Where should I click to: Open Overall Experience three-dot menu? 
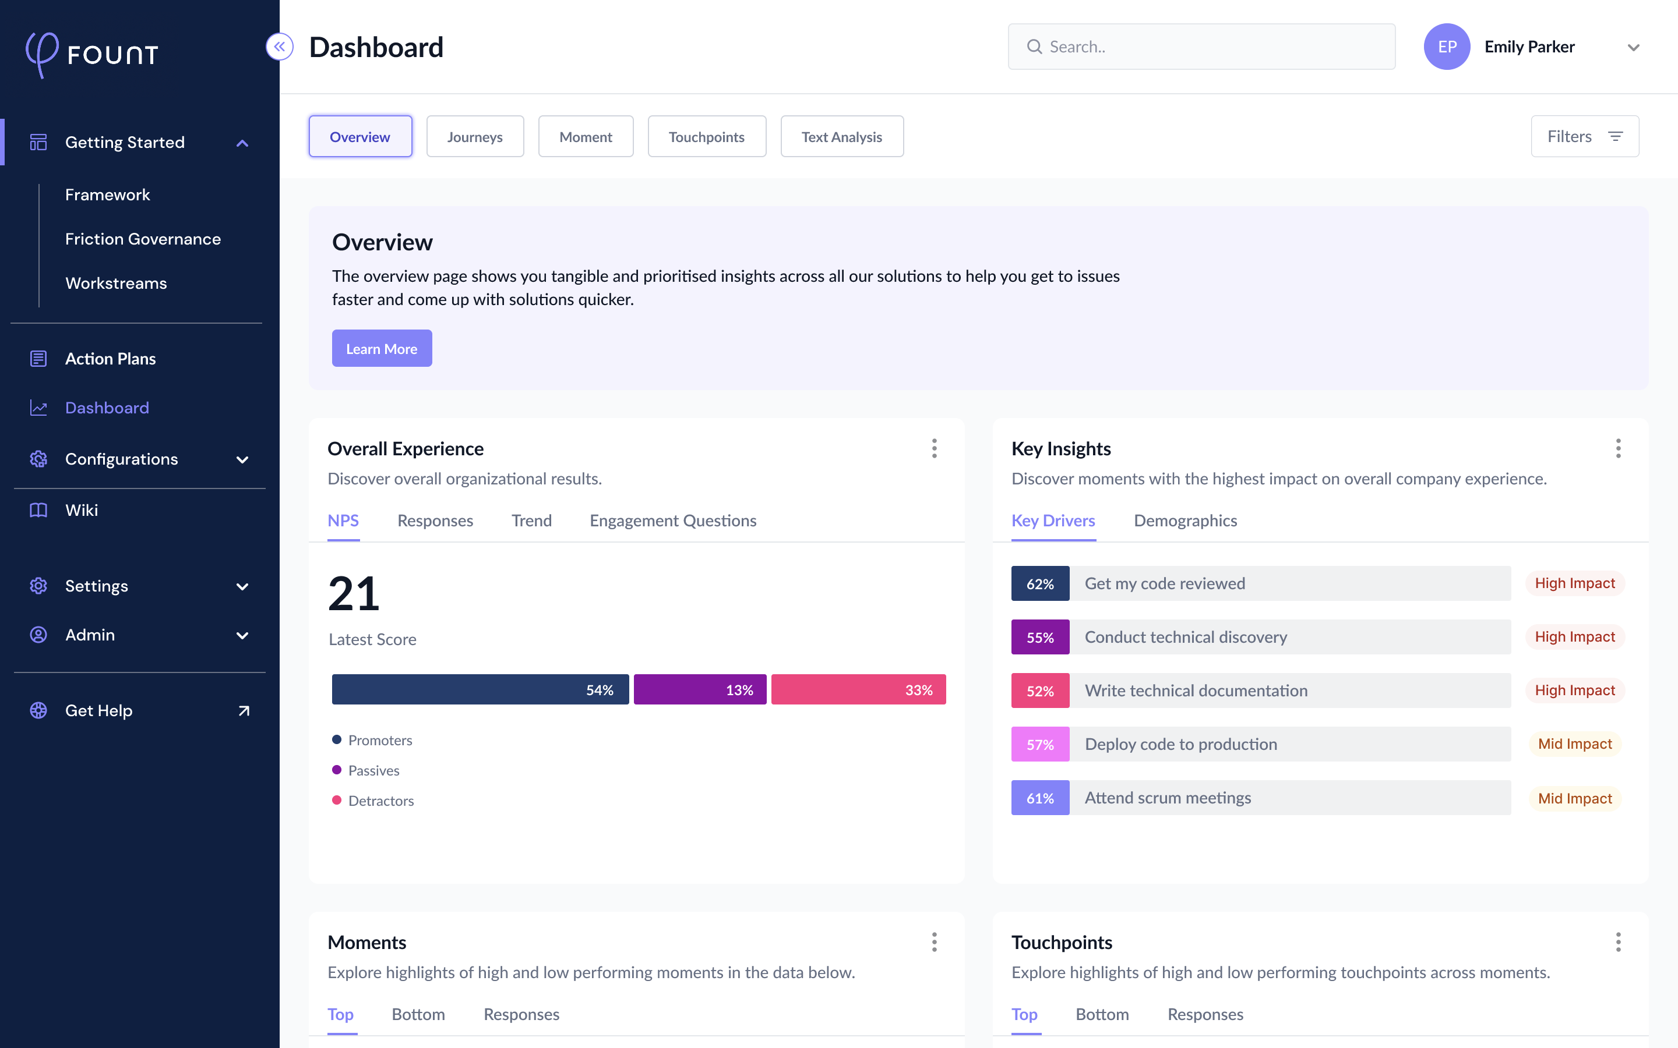[x=934, y=448]
